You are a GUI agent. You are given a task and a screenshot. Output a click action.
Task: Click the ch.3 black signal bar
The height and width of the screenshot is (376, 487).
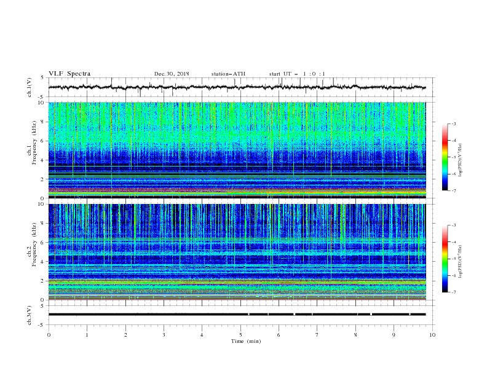click(237, 315)
